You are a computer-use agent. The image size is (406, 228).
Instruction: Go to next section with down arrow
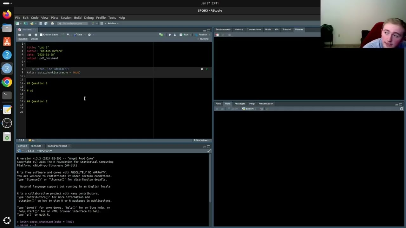pos(175,35)
